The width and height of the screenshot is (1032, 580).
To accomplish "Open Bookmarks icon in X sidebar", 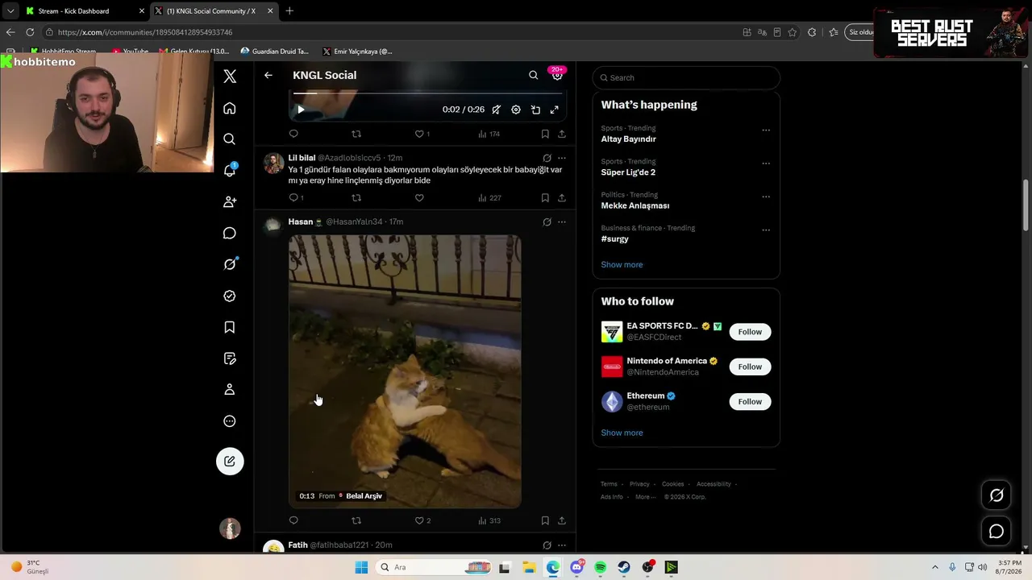I will pyautogui.click(x=230, y=327).
